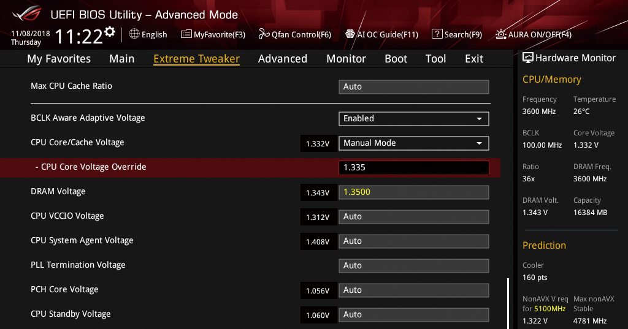Open the Monitor tab
This screenshot has height=329, width=628.
(346, 59)
